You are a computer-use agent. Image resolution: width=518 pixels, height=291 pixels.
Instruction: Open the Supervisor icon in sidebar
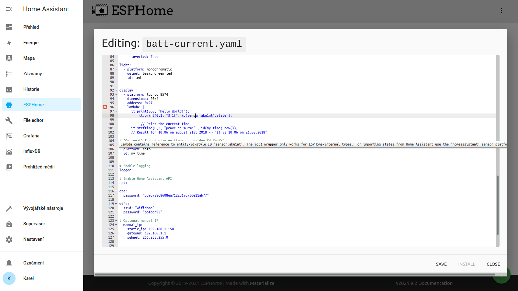(9, 224)
